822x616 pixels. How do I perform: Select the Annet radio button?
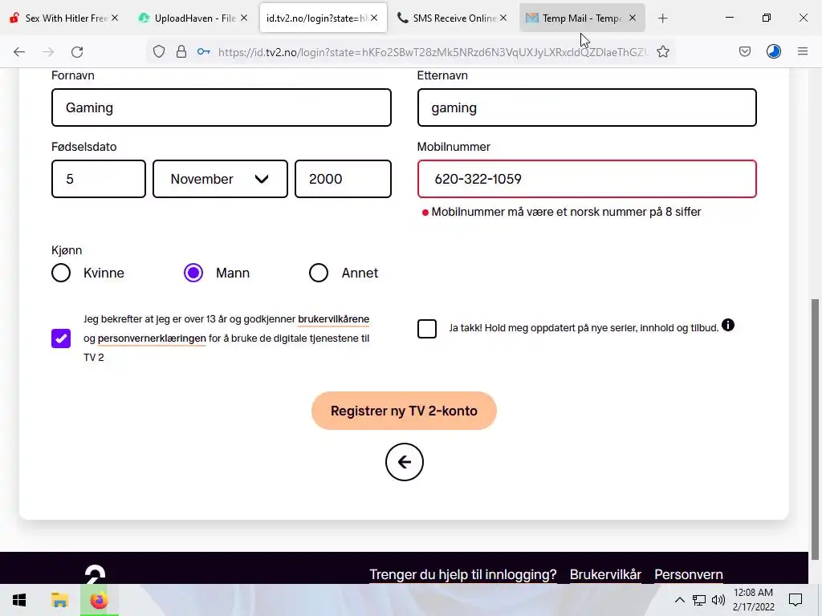[318, 273]
